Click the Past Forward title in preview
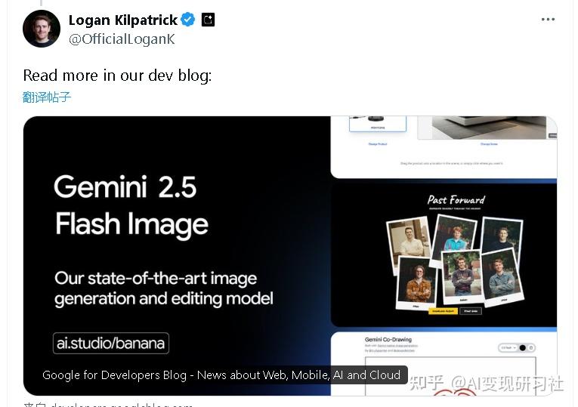This screenshot has height=407, width=578. [456, 199]
